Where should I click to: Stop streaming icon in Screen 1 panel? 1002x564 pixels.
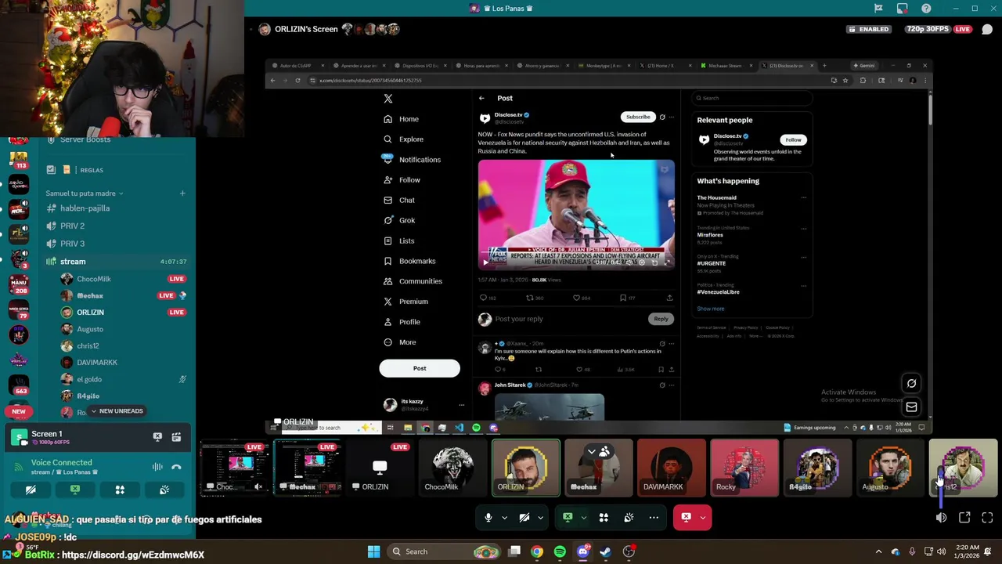[157, 436]
